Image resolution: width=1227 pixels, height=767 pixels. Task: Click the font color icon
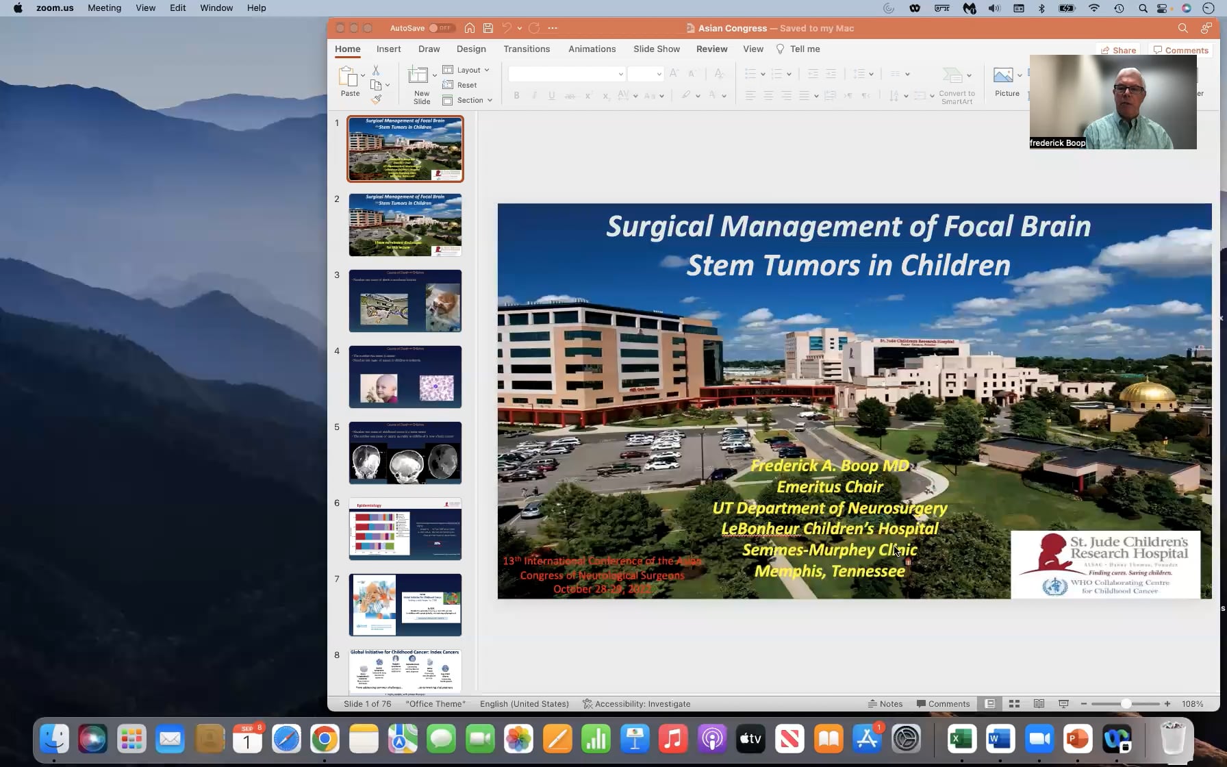[x=712, y=95]
